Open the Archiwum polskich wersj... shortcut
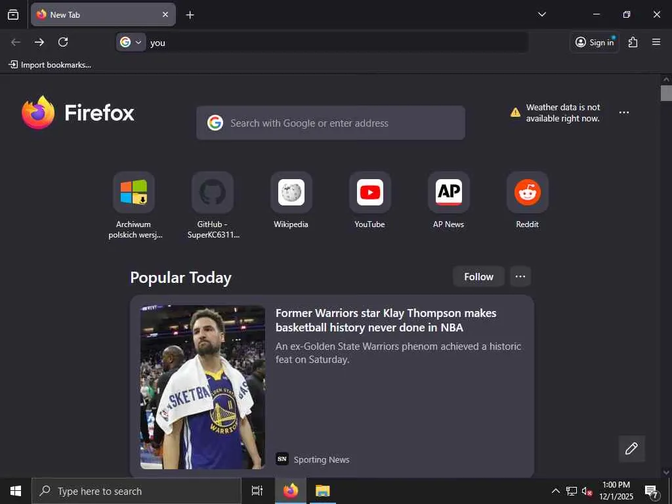Image resolution: width=672 pixels, height=504 pixels. pos(134,205)
